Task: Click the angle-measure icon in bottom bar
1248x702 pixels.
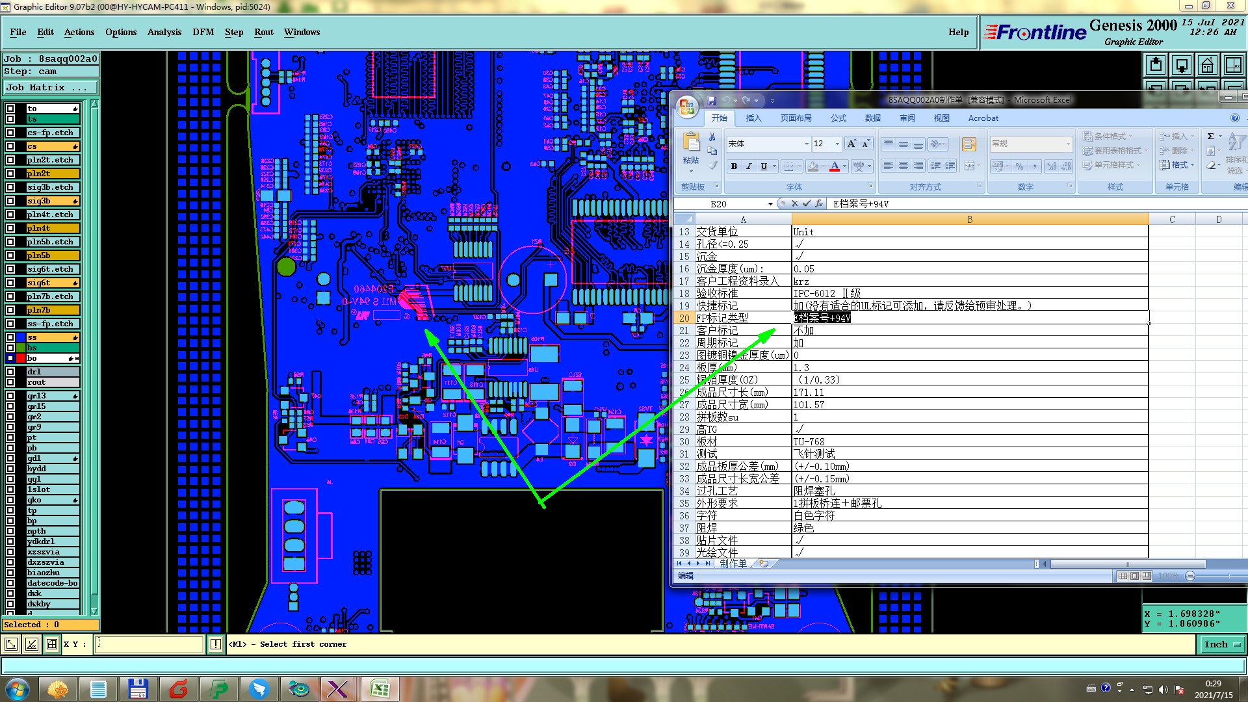Action: pos(31,644)
